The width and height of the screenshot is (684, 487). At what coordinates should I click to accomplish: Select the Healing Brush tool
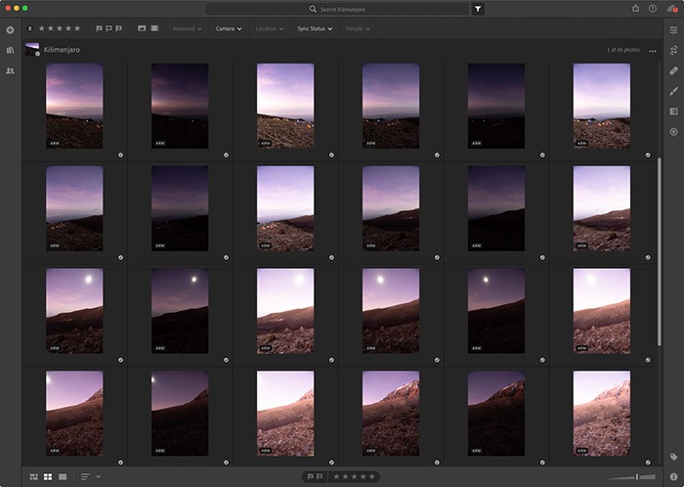[x=673, y=70]
